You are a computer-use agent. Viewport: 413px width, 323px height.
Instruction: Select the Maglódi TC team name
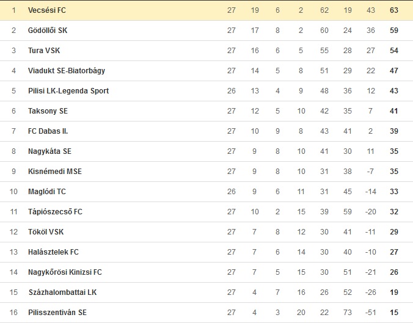47,192
